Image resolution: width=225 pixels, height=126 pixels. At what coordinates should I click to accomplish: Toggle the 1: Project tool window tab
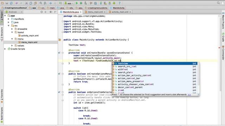[2, 17]
